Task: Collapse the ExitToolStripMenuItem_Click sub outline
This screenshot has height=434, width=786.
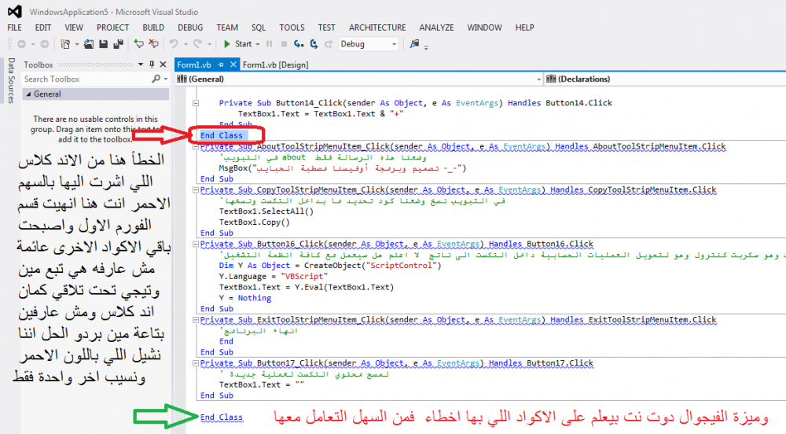Action: click(196, 320)
